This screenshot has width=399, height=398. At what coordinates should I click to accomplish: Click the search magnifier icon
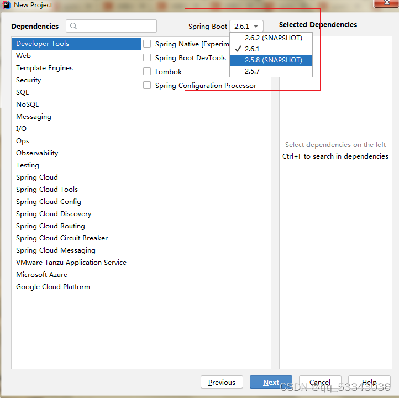point(73,26)
